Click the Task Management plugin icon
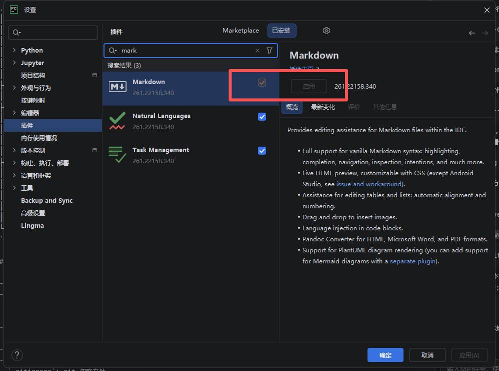 click(x=117, y=155)
